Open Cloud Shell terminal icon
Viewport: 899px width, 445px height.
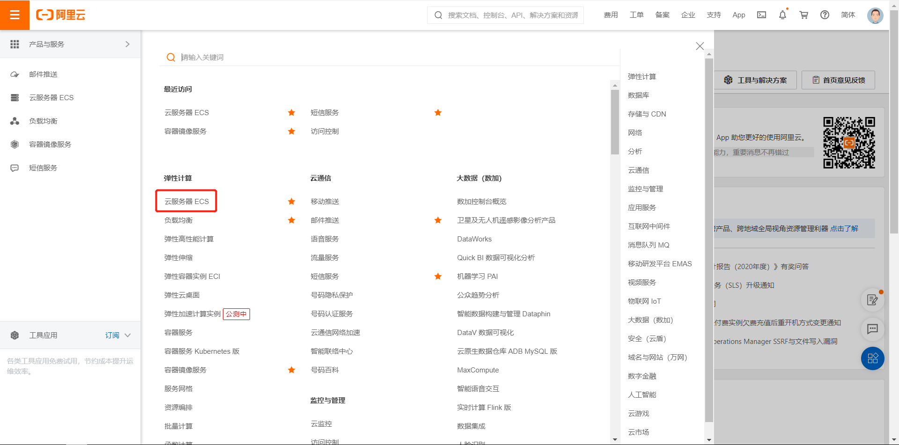click(x=762, y=15)
